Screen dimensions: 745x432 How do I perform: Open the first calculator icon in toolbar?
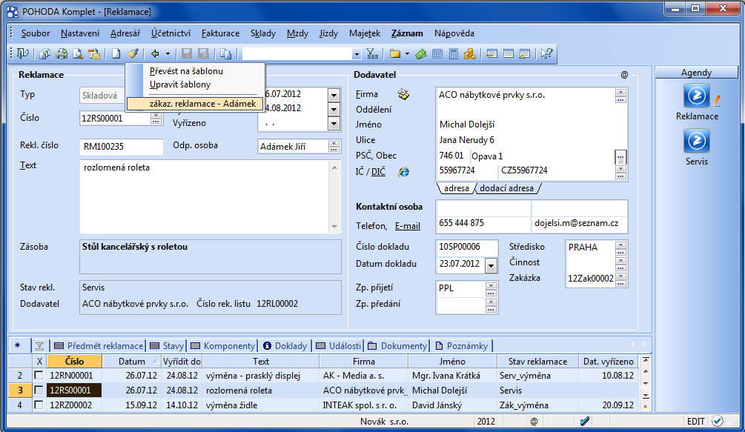point(437,53)
